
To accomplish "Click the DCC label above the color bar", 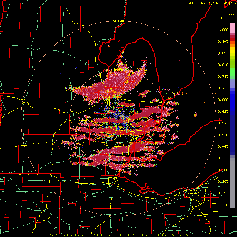I will click(x=231, y=16).
